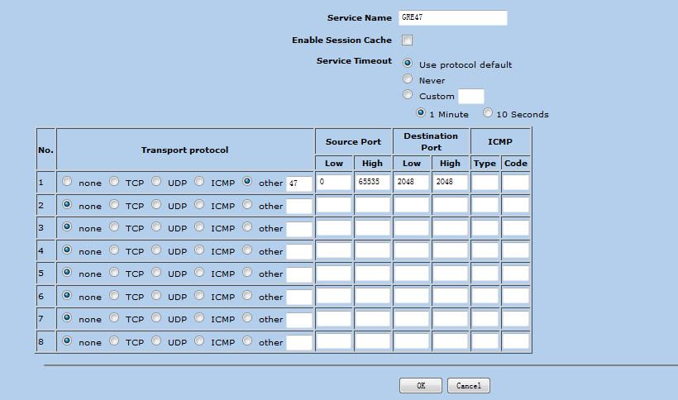The width and height of the screenshot is (678, 400).
Task: Select ICMP protocol in row 5
Action: (x=199, y=272)
